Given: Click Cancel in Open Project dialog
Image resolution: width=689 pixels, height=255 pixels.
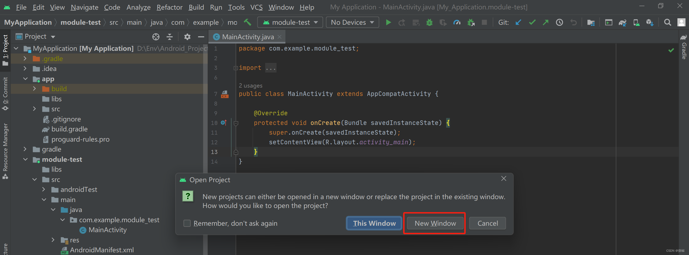Looking at the screenshot, I should (x=487, y=223).
